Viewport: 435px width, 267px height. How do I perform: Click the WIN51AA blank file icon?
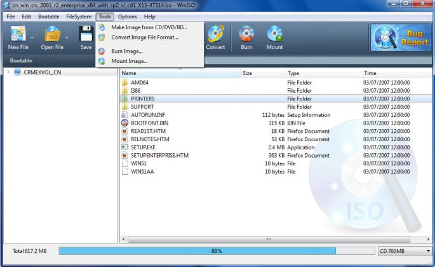click(125, 171)
